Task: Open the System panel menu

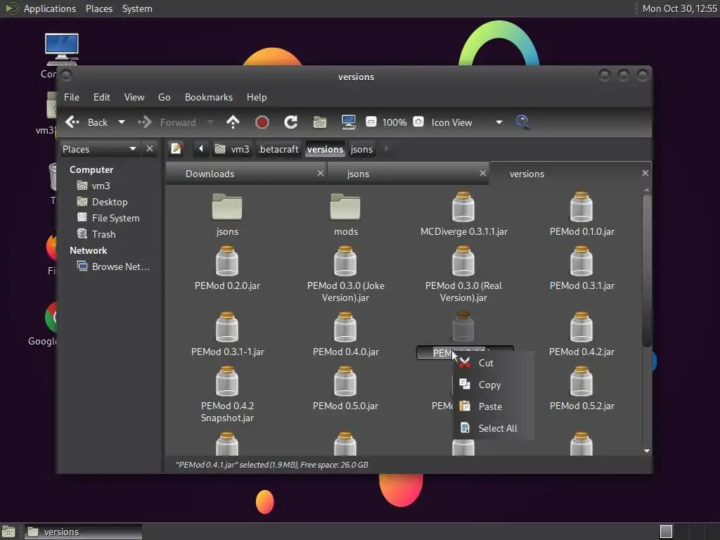Action: pyautogui.click(x=137, y=8)
